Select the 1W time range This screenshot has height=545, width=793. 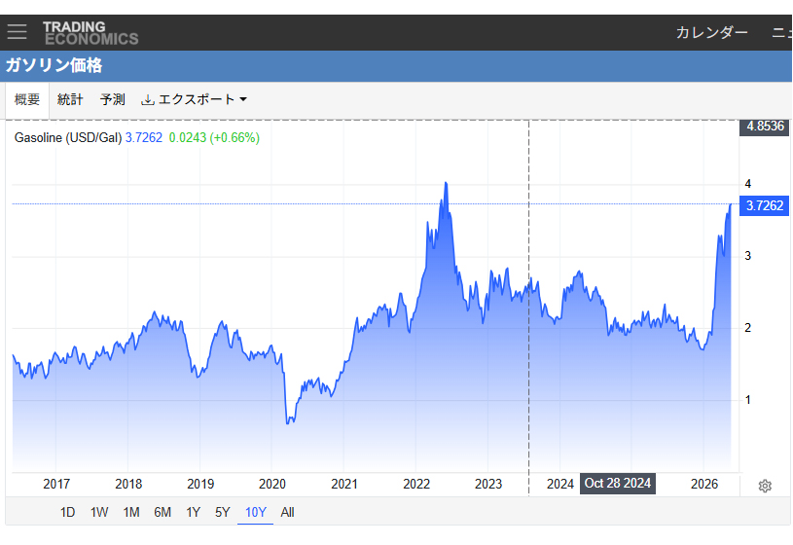99,513
